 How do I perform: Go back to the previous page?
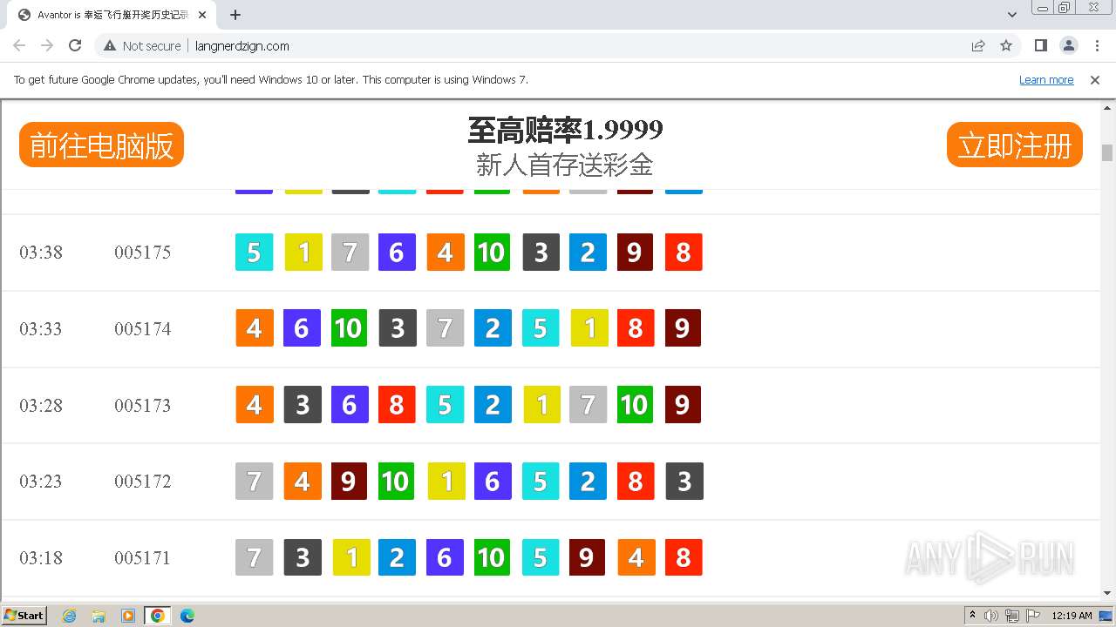pyautogui.click(x=19, y=45)
